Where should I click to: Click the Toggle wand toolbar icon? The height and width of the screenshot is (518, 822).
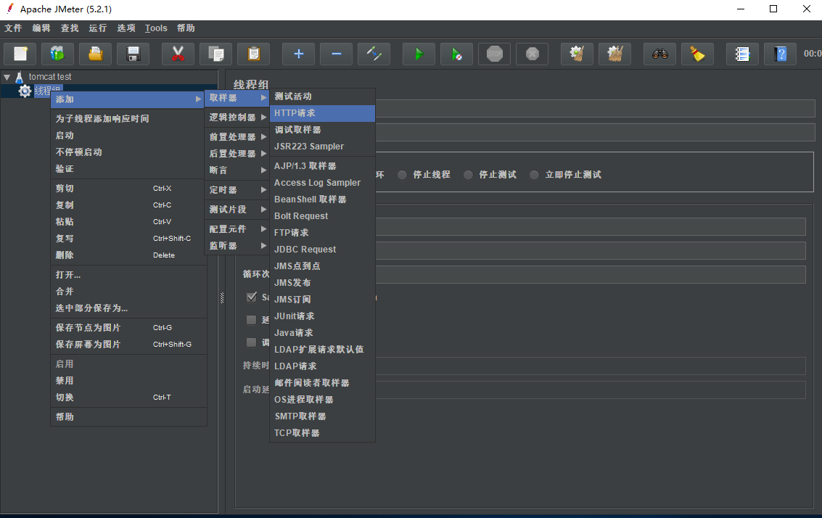tap(374, 54)
